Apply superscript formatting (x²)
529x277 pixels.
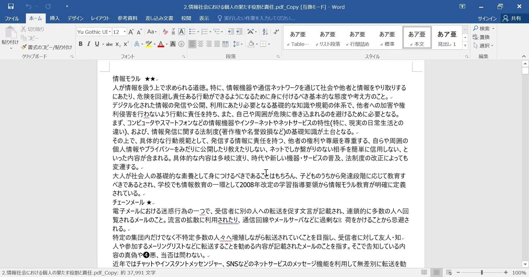[x=126, y=44]
